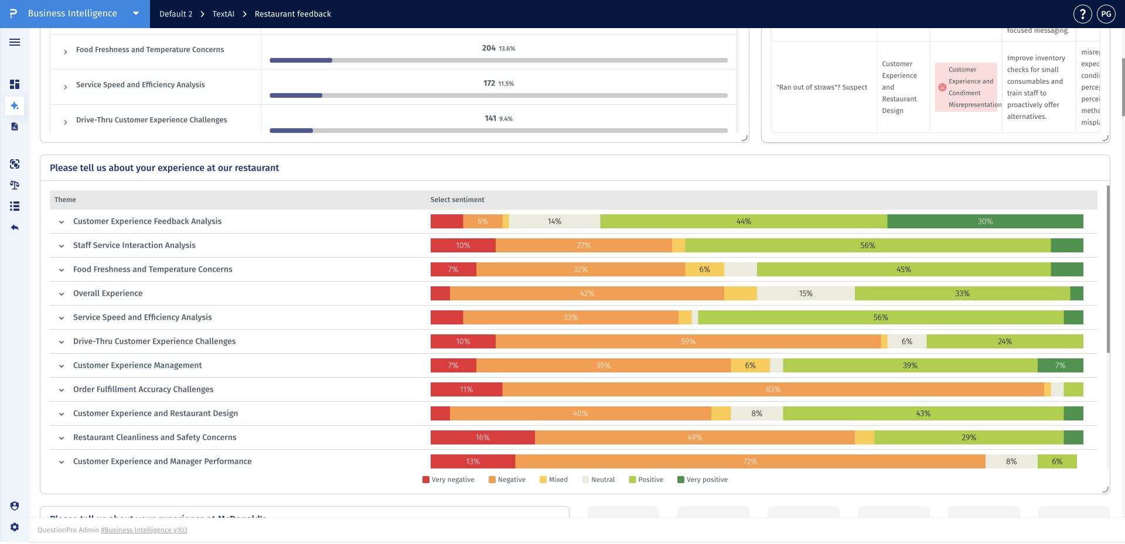Open the Business Intelligence product dropdown arrow
The height and width of the screenshot is (544, 1125).
(x=136, y=13)
